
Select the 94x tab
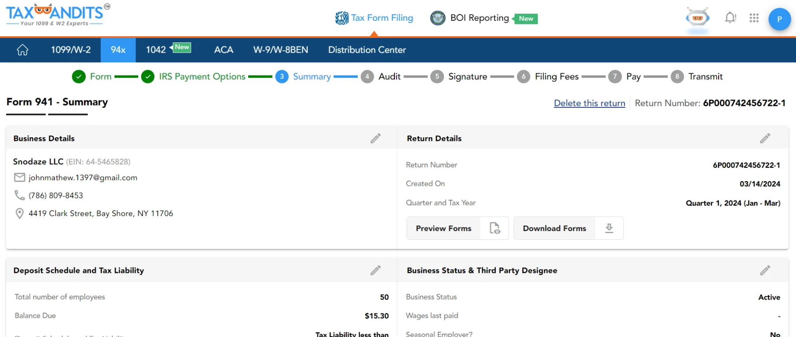click(118, 50)
